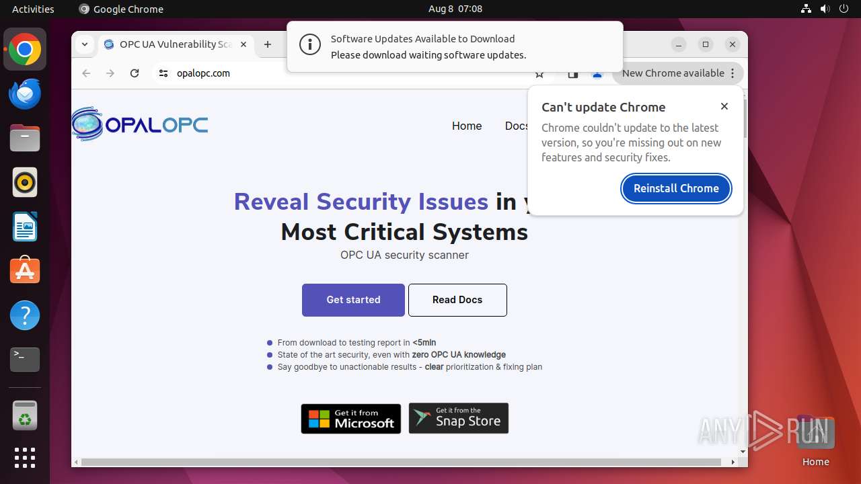The height and width of the screenshot is (484, 861).
Task: Click the scroll down arrow
Action: pyautogui.click(x=743, y=452)
